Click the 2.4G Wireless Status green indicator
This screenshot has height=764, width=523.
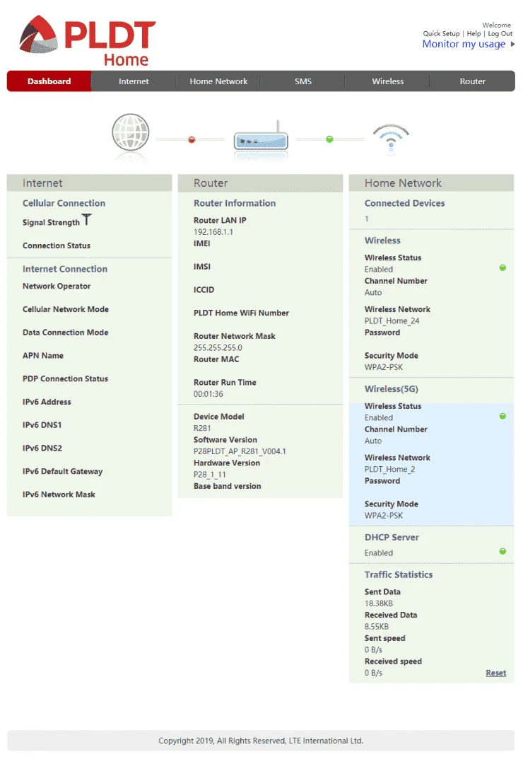coord(503,267)
